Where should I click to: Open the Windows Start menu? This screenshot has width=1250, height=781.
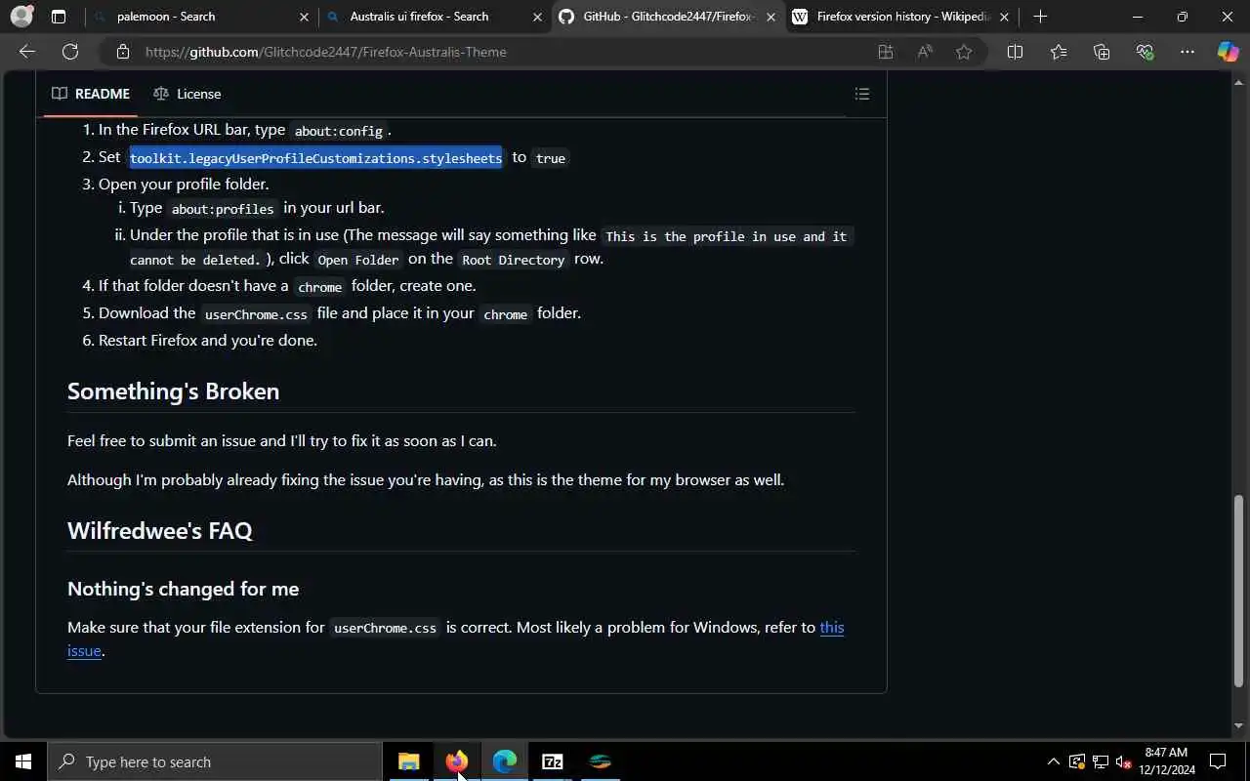click(x=23, y=761)
